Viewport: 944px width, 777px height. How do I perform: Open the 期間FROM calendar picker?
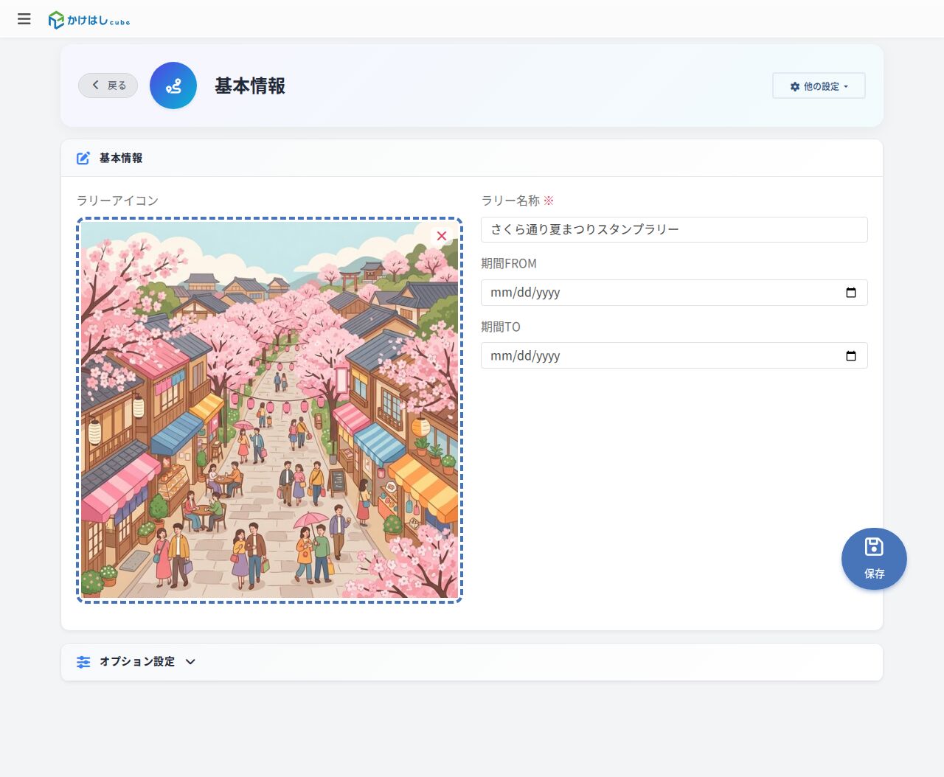851,293
